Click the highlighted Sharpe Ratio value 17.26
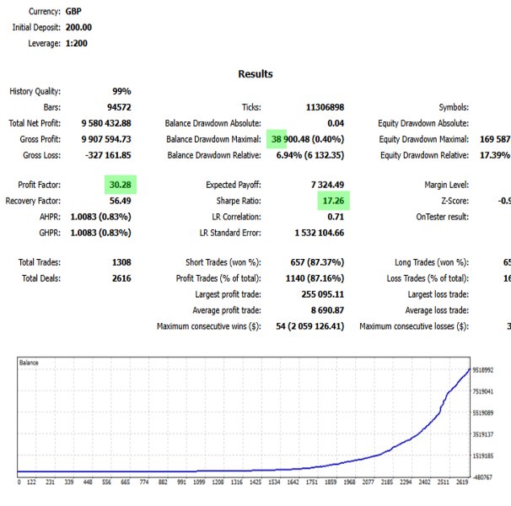Viewport: 511px width, 506px height. (x=333, y=201)
